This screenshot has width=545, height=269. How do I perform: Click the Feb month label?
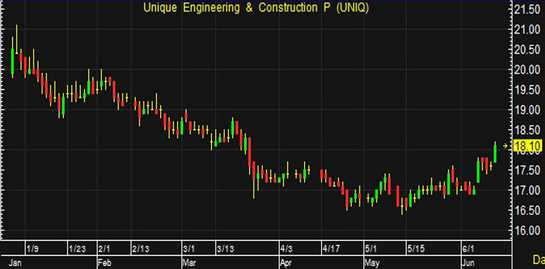pos(105,263)
